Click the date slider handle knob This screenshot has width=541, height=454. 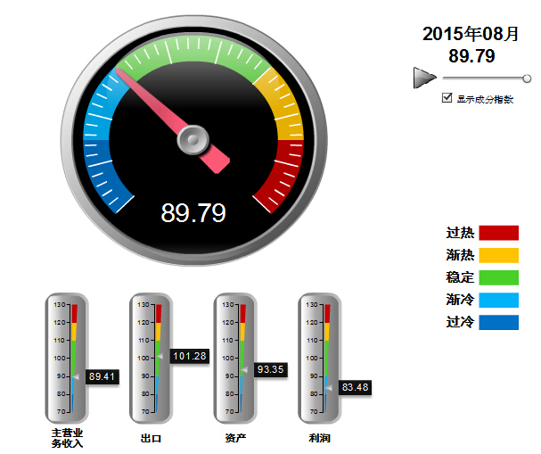(527, 78)
